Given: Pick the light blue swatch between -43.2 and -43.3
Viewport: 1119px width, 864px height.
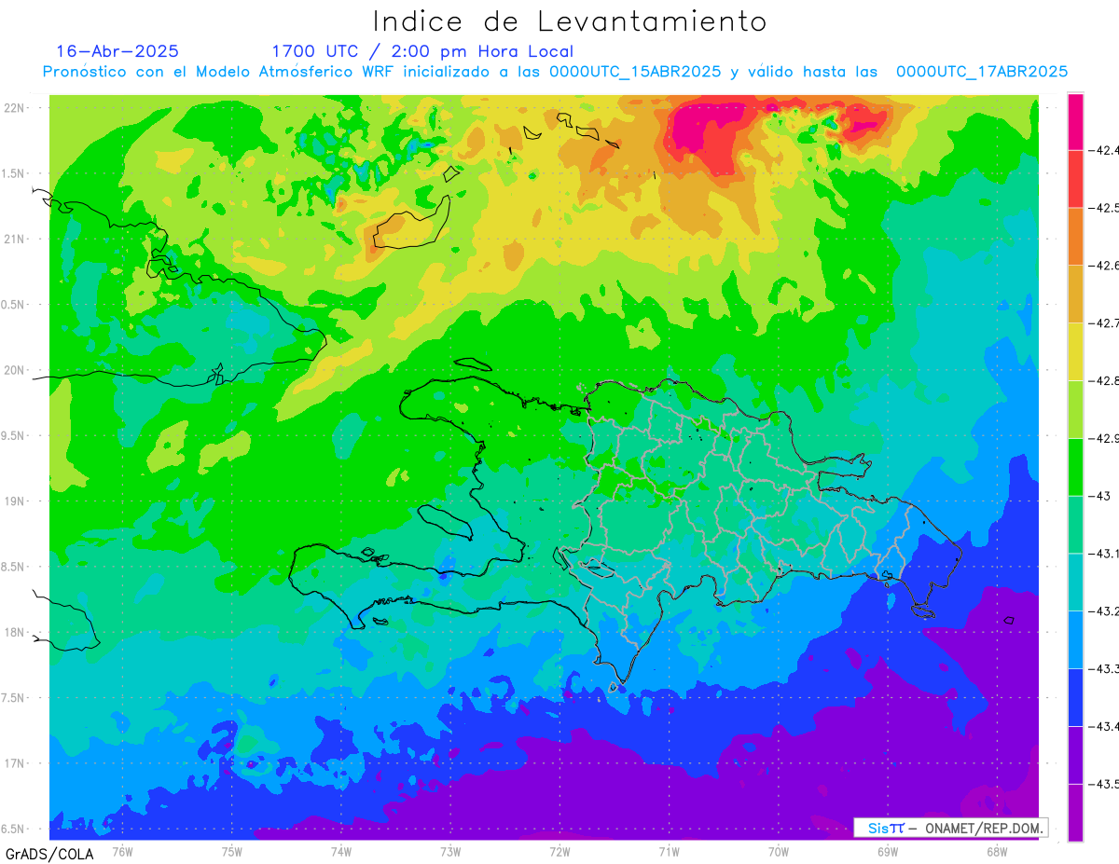Looking at the screenshot, I should 1075,640.
